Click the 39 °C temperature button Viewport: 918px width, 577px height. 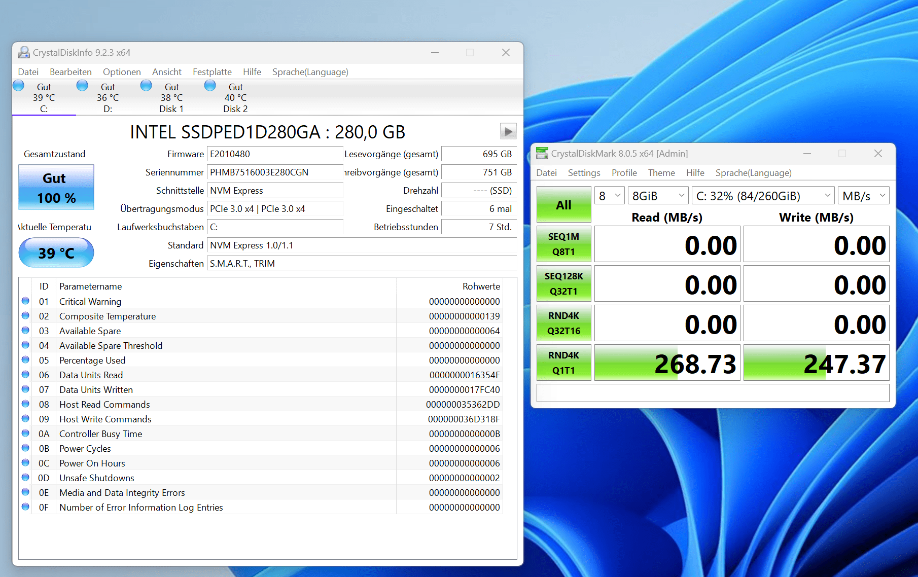(56, 253)
